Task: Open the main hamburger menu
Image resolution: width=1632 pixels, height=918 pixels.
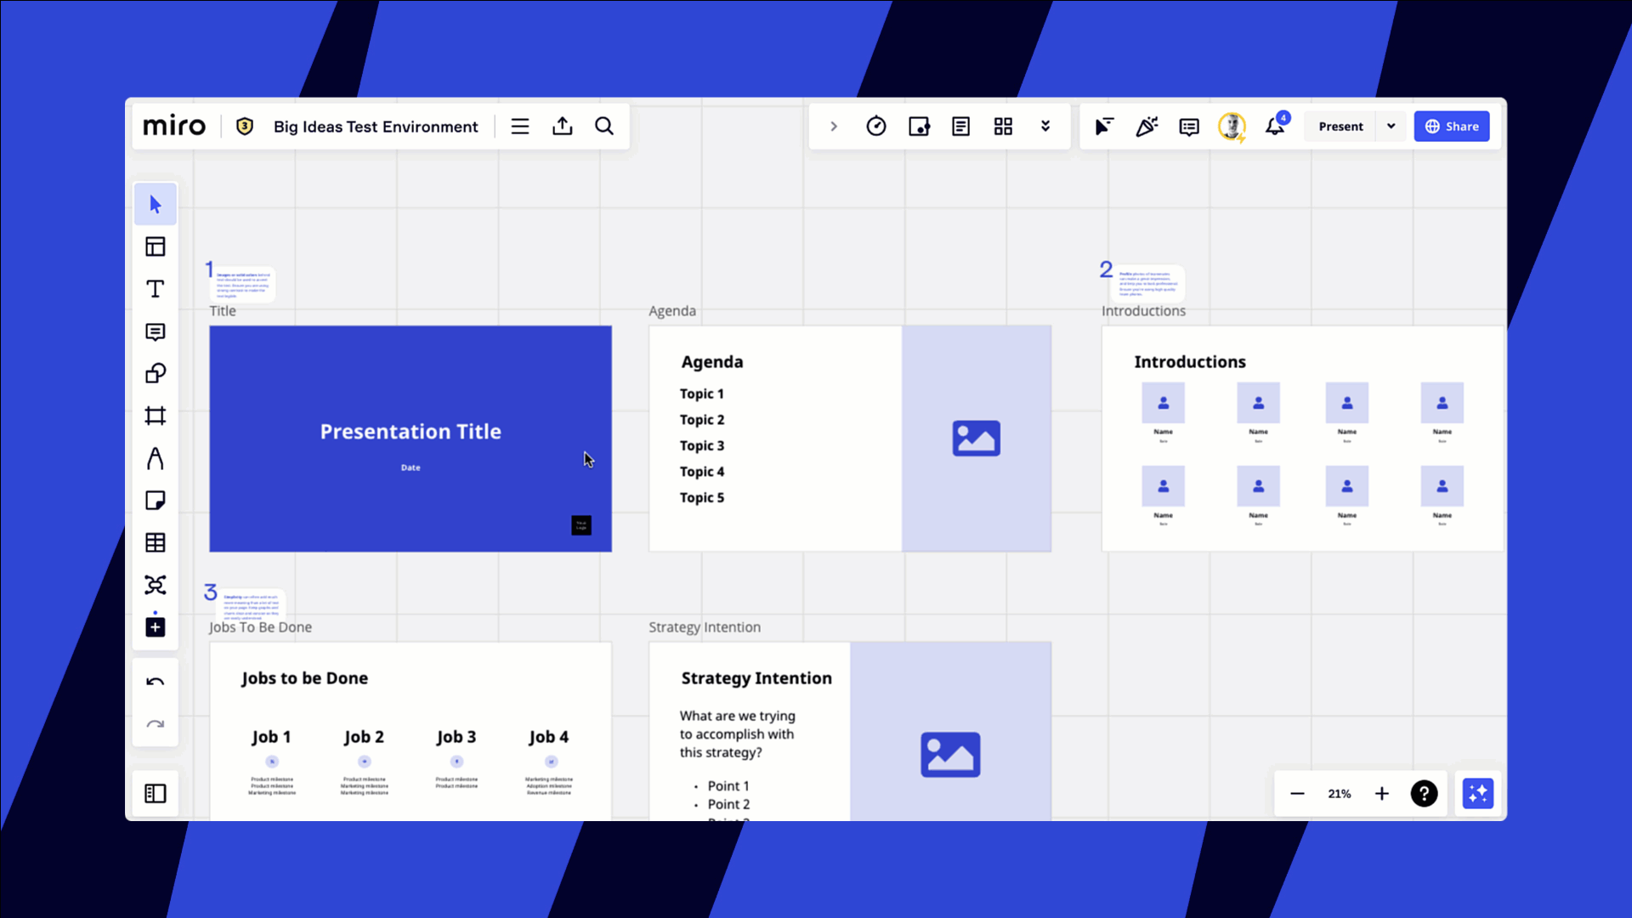Action: pyautogui.click(x=519, y=127)
